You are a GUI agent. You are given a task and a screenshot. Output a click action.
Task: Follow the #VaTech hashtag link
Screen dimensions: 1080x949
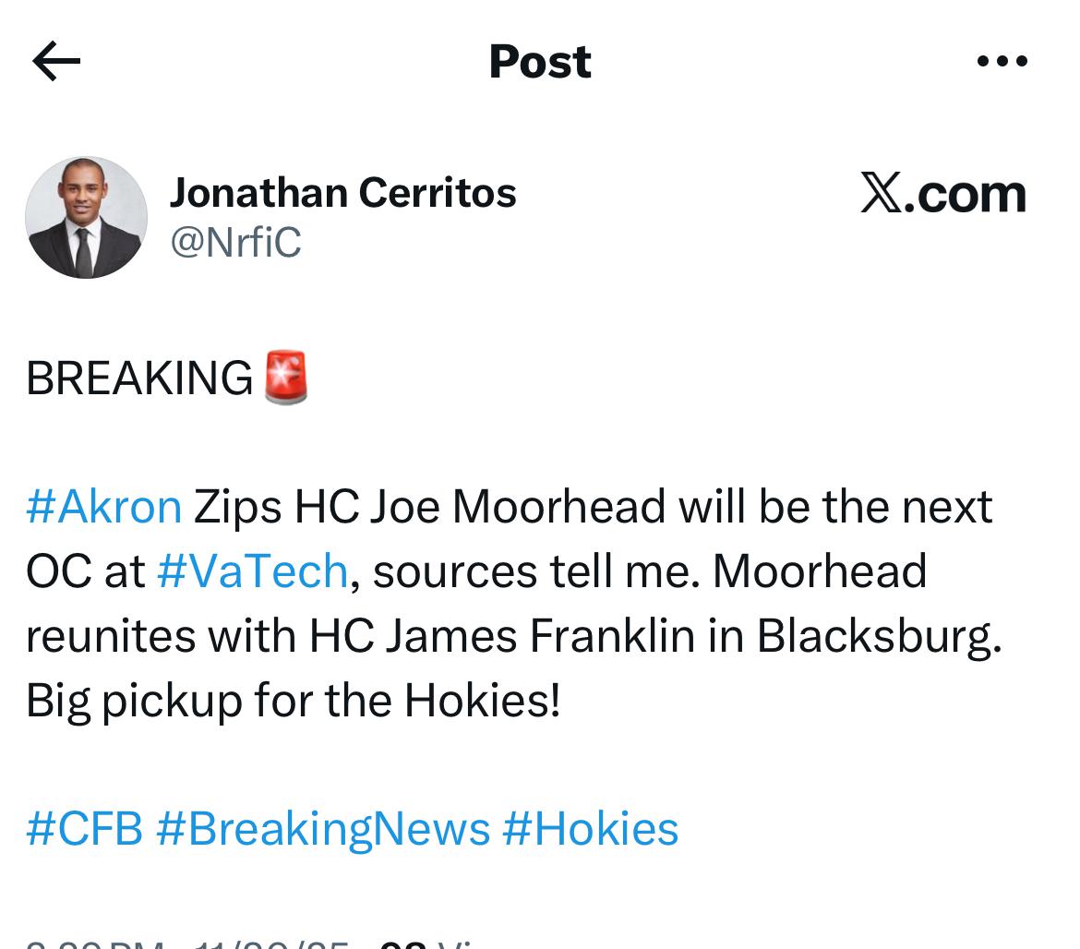252,571
